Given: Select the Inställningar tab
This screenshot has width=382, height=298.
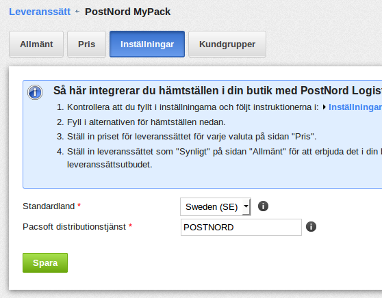Looking at the screenshot, I should click(147, 44).
